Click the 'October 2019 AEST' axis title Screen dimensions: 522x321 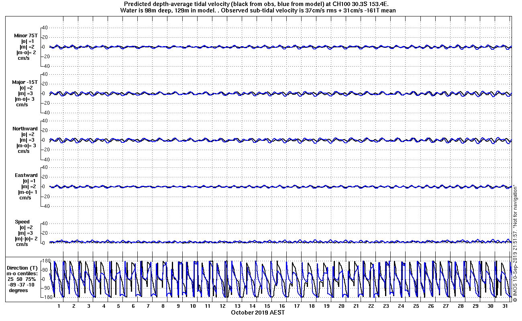click(258, 312)
